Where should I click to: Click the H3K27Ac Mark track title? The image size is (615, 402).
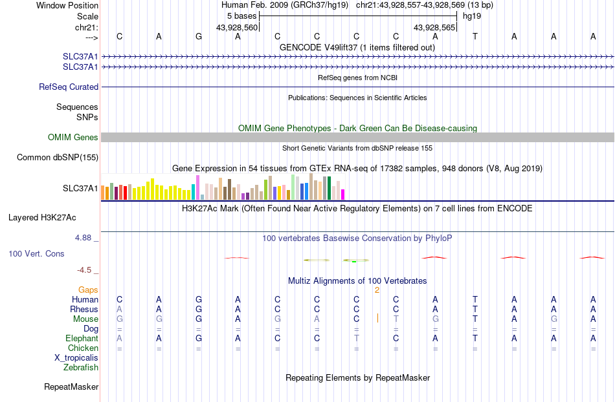tap(357, 208)
